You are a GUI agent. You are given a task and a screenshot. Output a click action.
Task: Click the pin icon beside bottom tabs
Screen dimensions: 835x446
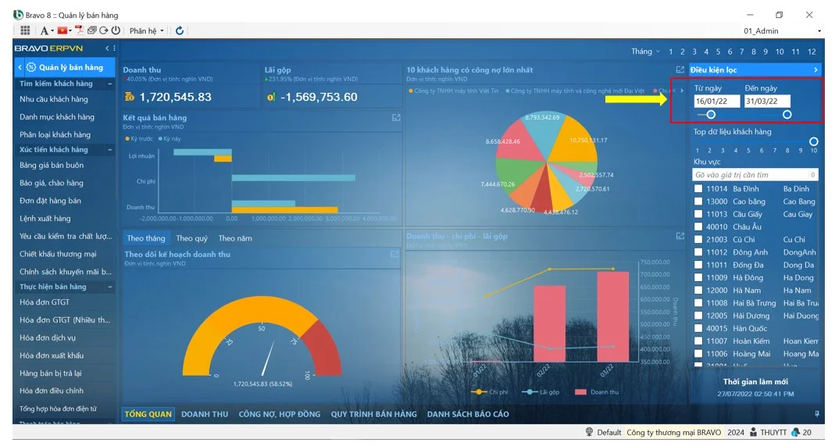tap(817, 414)
